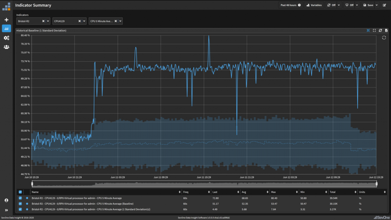Click the color dot of Standard Deviation row

[27, 209]
